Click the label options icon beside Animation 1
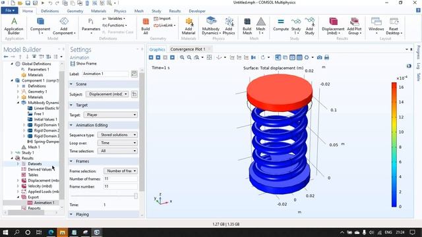Image resolution: width=422 pixels, height=237 pixels. [134, 74]
